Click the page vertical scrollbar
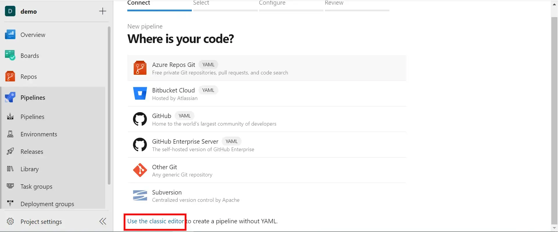Viewport: 558px width, 232px height. [x=554, y=116]
